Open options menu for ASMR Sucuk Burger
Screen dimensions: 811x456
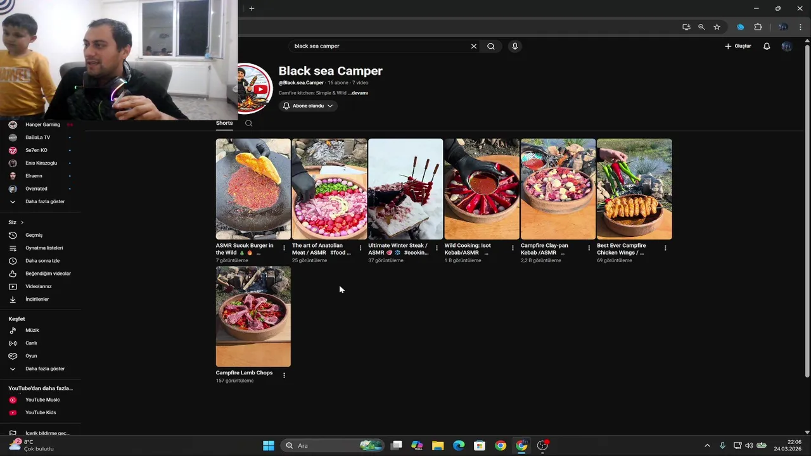pyautogui.click(x=284, y=248)
